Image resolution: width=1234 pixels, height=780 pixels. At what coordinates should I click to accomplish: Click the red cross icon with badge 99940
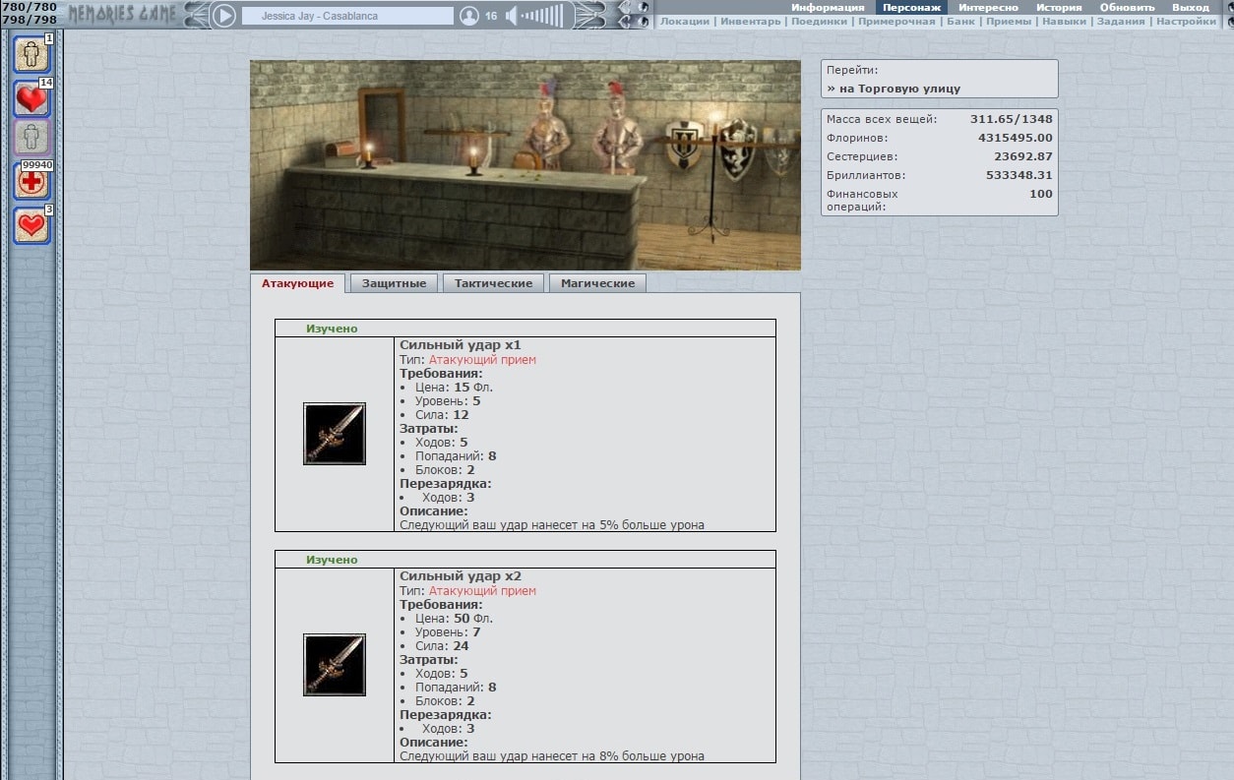click(31, 182)
